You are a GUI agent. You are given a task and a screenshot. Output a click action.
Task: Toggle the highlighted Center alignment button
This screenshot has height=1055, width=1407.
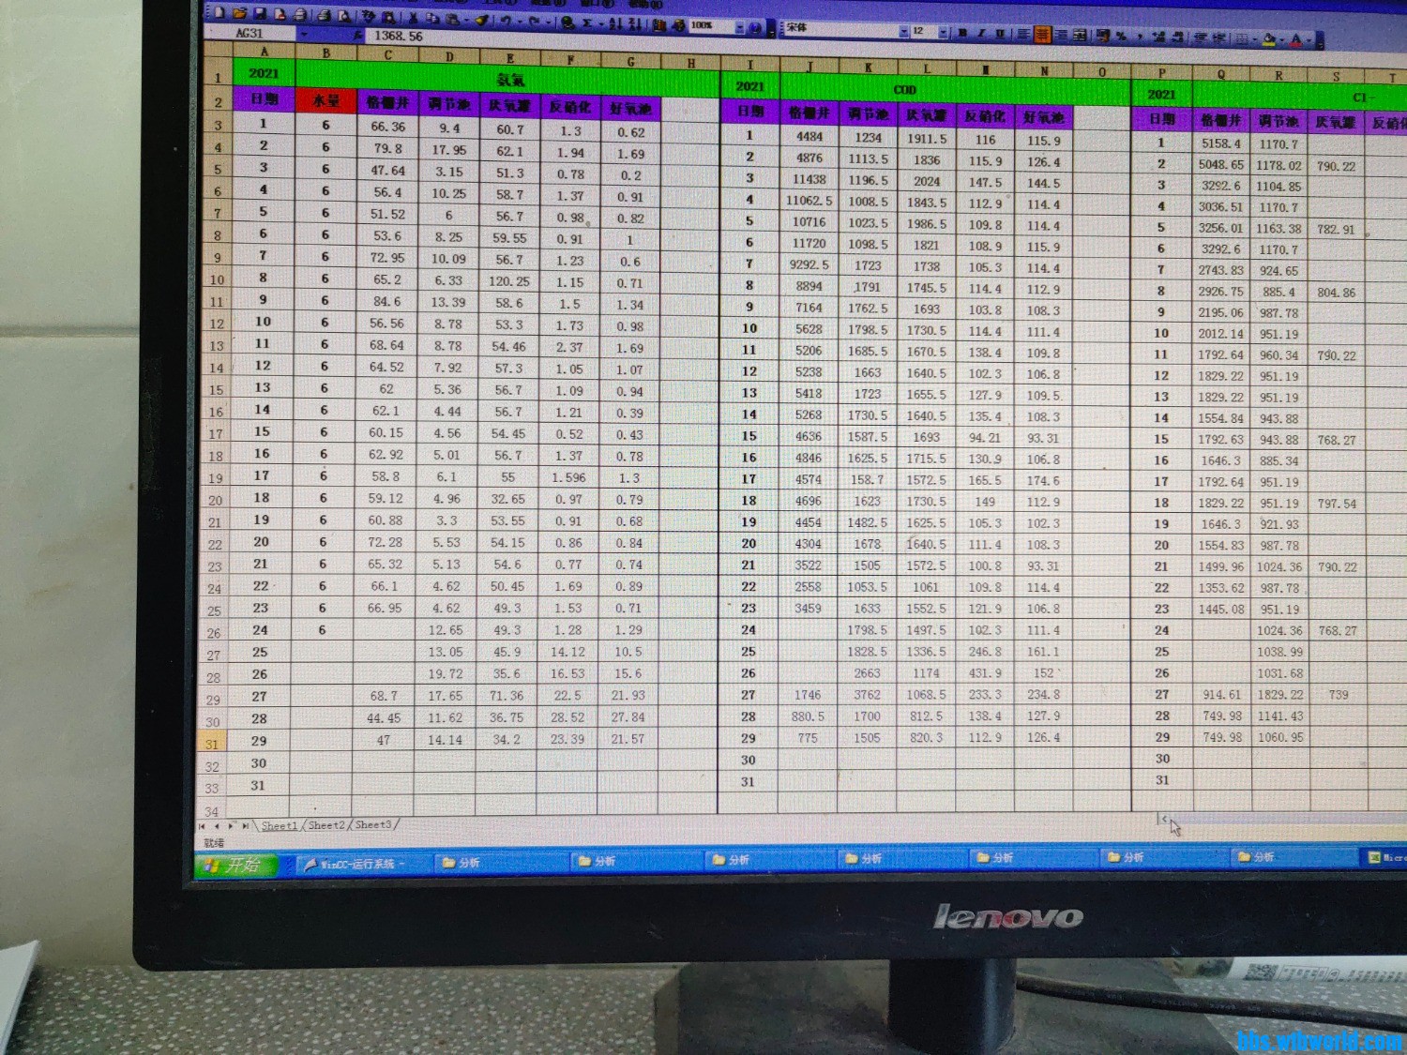pyautogui.click(x=1042, y=35)
